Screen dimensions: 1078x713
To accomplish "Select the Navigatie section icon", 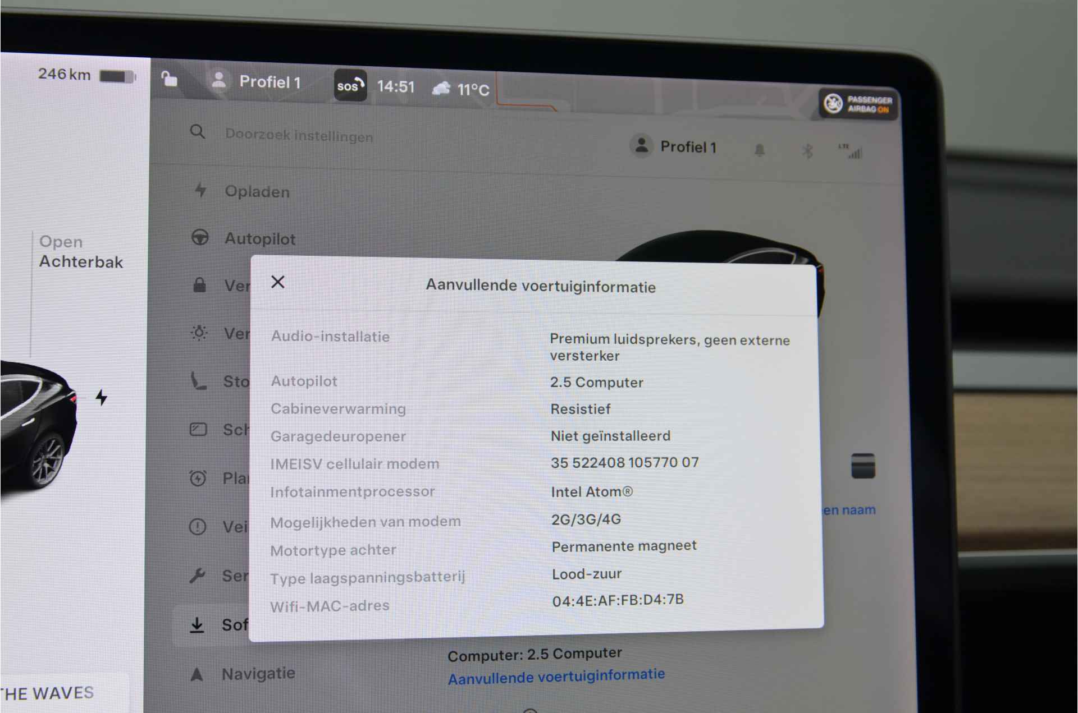I will 198,673.
